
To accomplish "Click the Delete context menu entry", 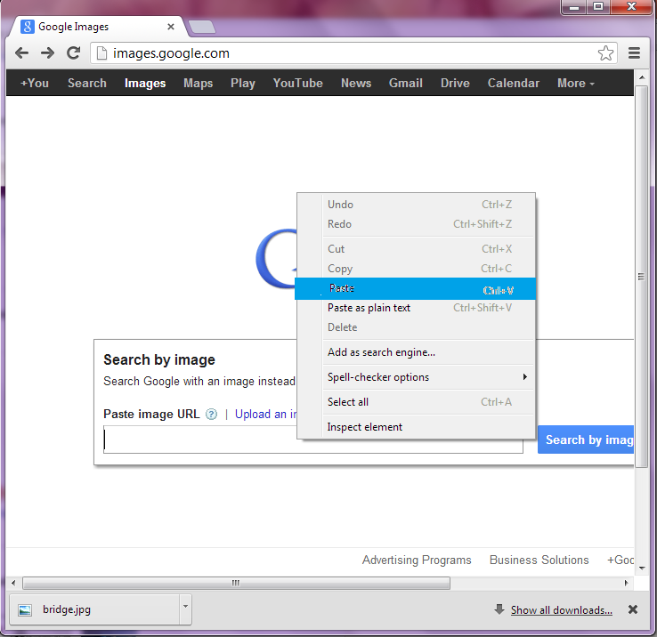I will (415, 327).
